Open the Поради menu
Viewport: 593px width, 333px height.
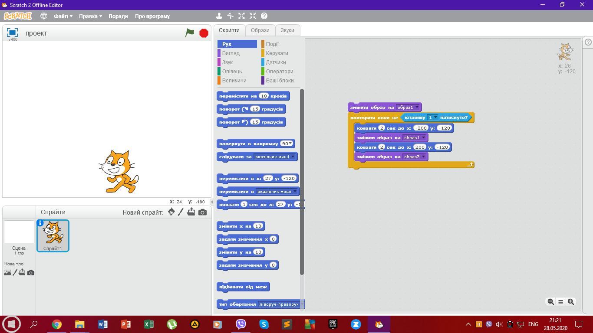tap(118, 16)
